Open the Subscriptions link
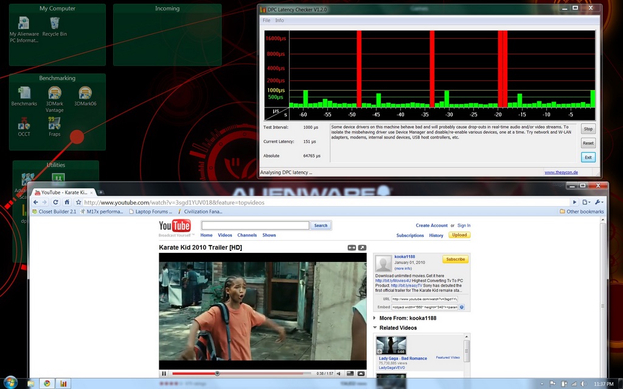The width and height of the screenshot is (623, 389). [410, 235]
